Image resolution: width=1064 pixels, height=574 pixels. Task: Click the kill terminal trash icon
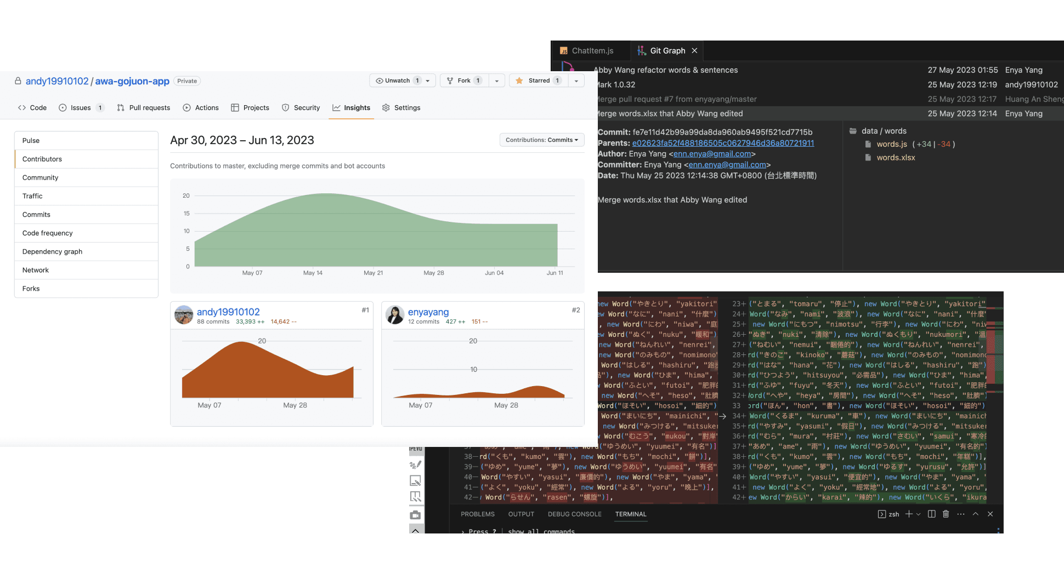tap(946, 514)
